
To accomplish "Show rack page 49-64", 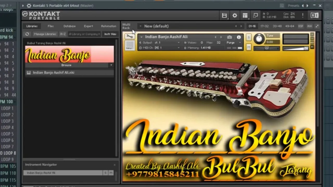I will coord(290,26).
